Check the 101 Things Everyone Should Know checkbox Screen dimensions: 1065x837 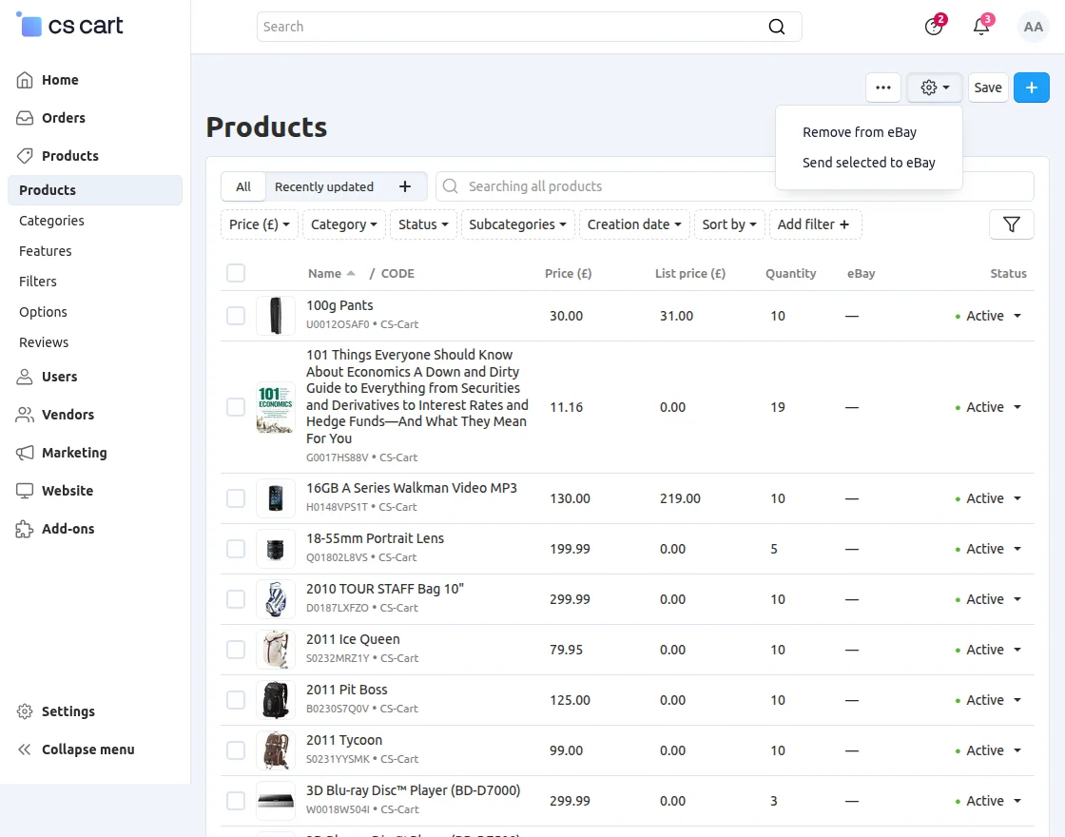[236, 408]
